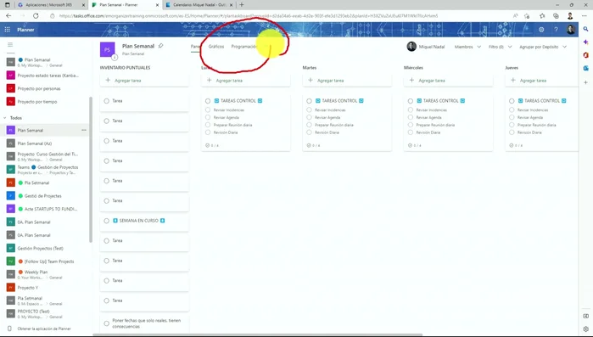
Task: Complete Poner fechas que solo reales task
Action: 106,323
